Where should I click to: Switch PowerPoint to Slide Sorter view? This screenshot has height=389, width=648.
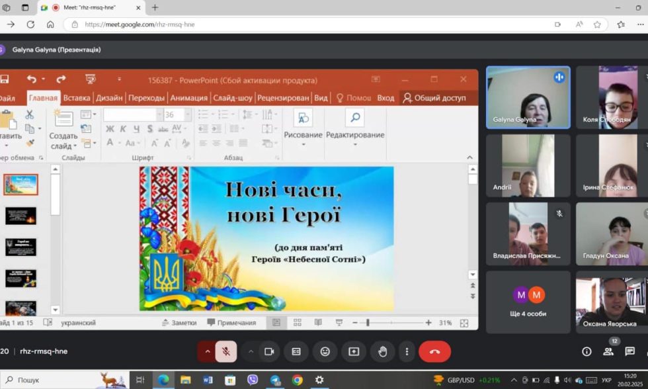296,324
